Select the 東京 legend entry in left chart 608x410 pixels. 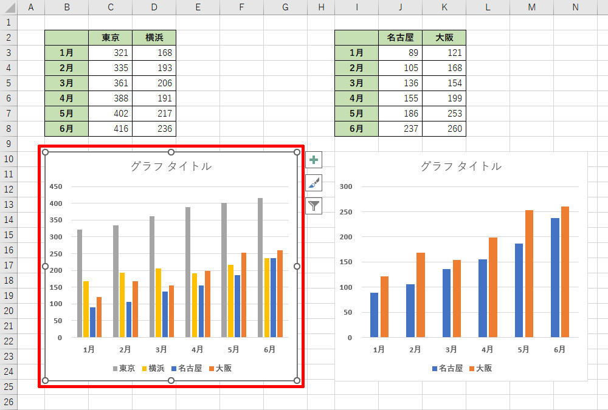point(123,368)
